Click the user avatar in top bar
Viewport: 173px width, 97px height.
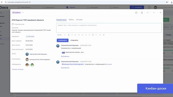click(x=155, y=7)
